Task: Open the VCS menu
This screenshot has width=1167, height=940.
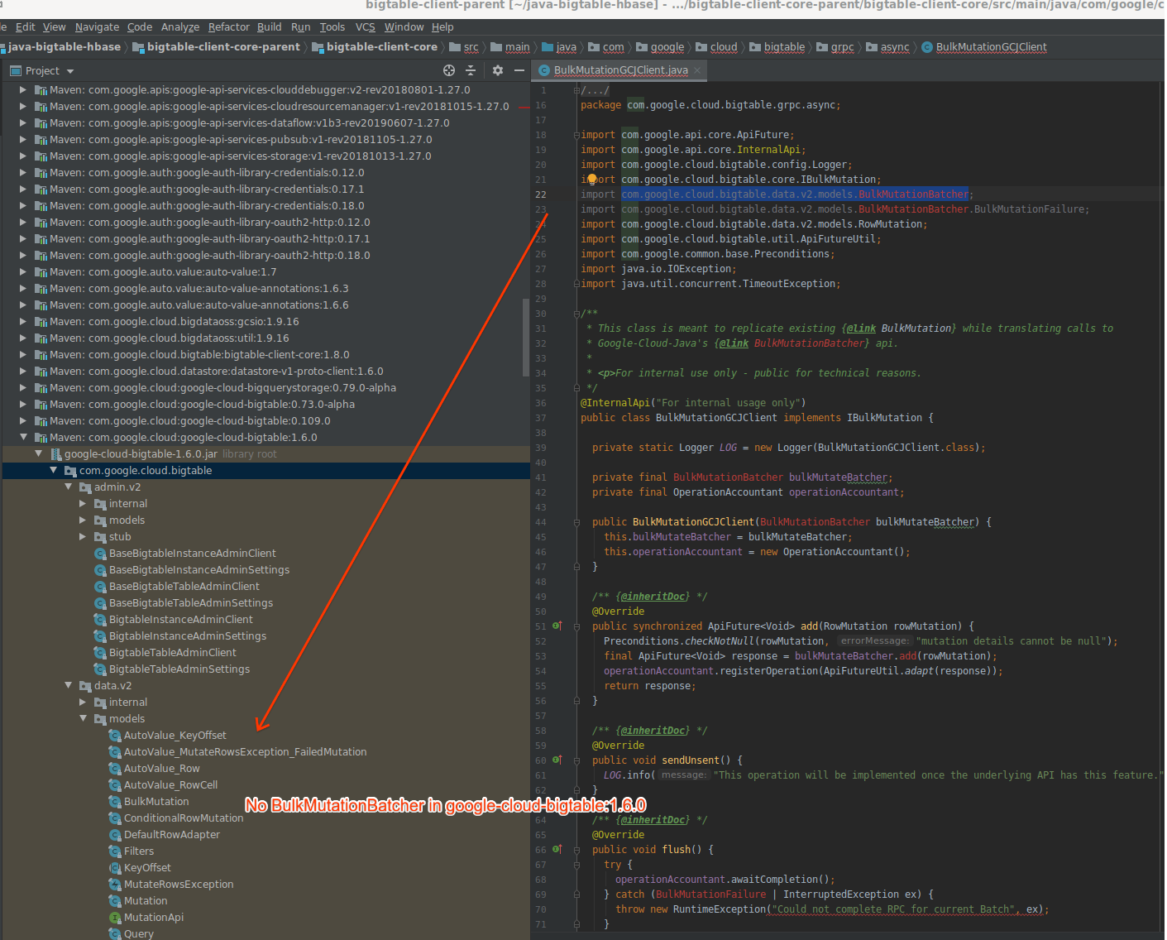Action: pyautogui.click(x=366, y=26)
